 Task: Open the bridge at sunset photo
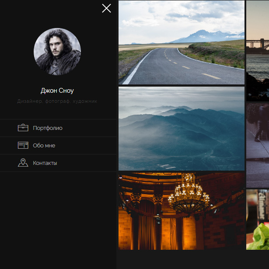click(x=258, y=51)
